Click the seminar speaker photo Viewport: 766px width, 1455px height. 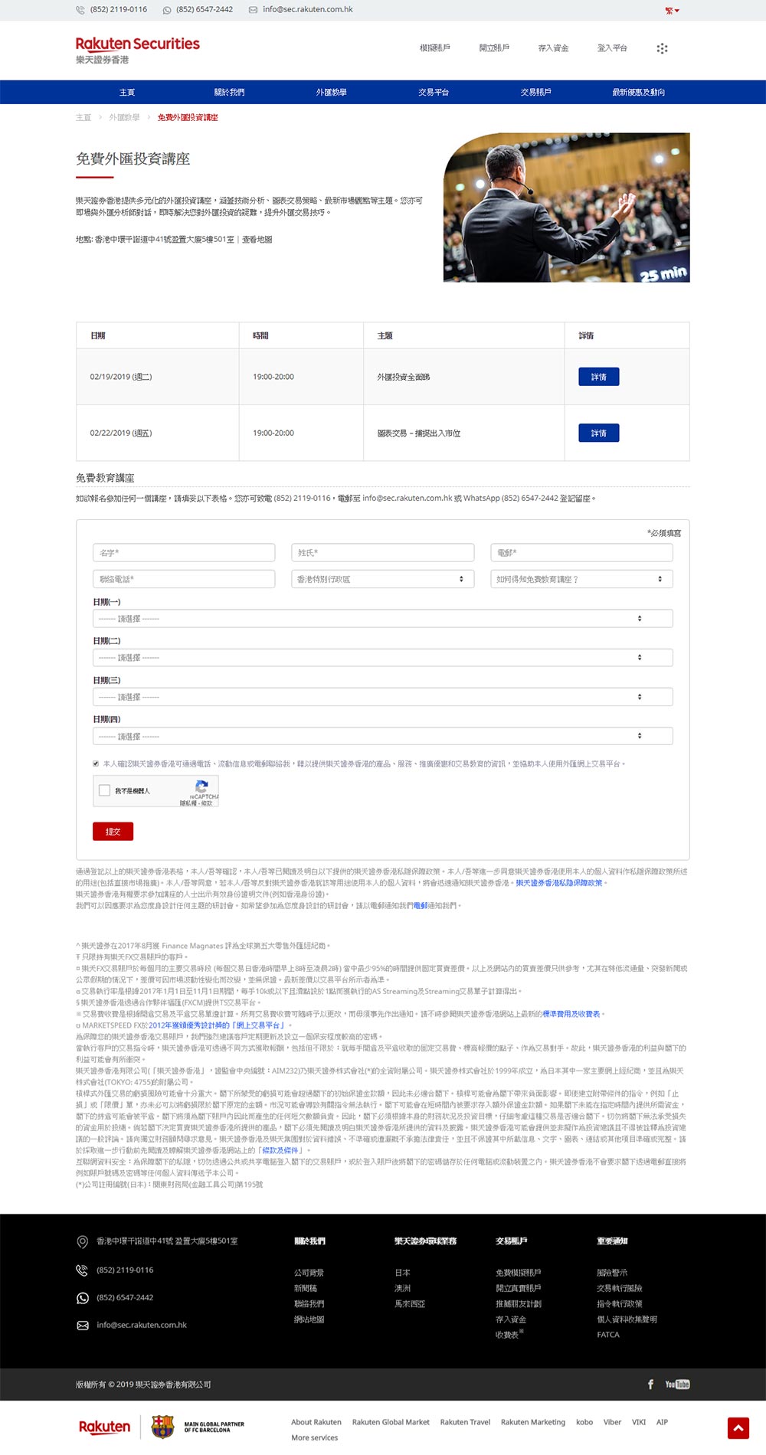(566, 208)
